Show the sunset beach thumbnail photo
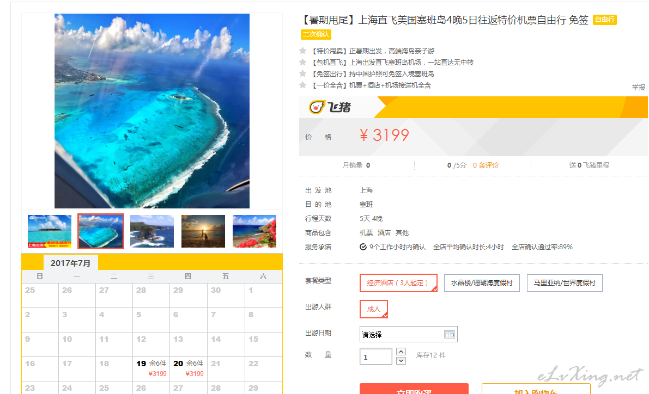The image size is (649, 394). pyautogui.click(x=203, y=231)
